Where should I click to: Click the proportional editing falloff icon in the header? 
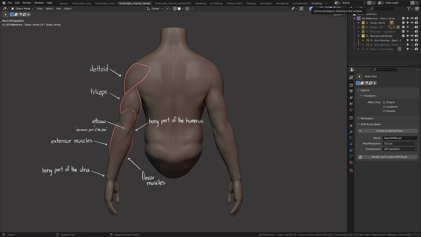coord(192,9)
